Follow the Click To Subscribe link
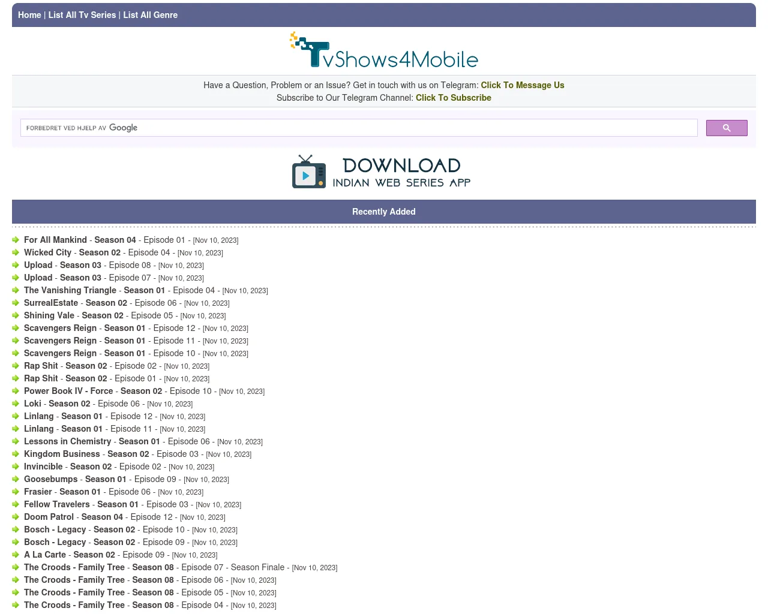Image resolution: width=768 pixels, height=614 pixels. pyautogui.click(x=453, y=98)
